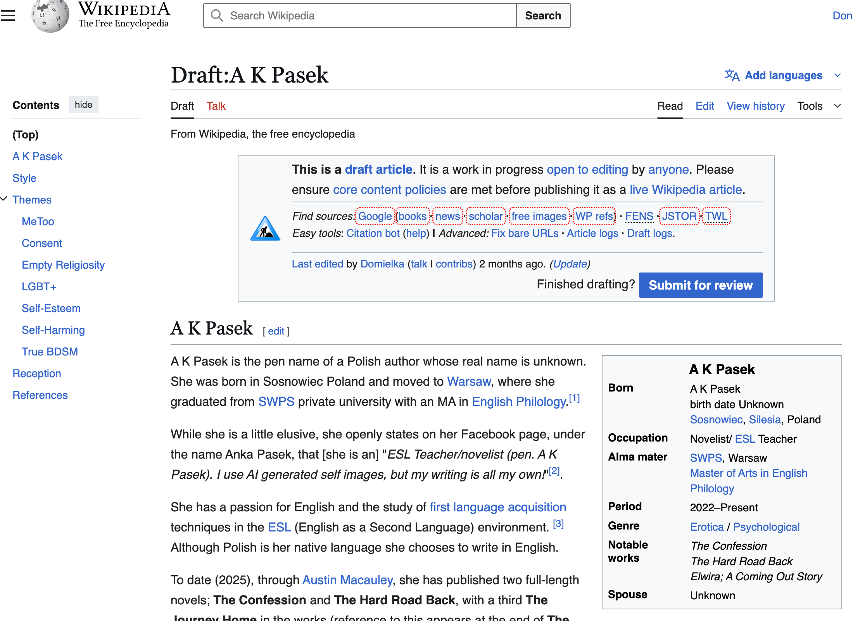Open Psychological genre link in infobox

766,527
